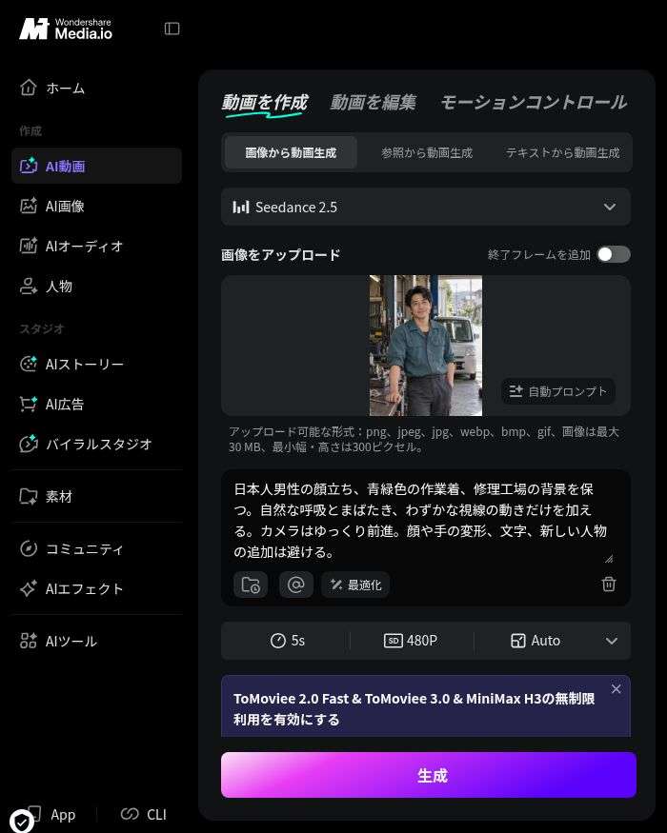Collapse the sidebar with the panel icon
Image resolution: width=667 pixels, height=833 pixels.
point(172,29)
